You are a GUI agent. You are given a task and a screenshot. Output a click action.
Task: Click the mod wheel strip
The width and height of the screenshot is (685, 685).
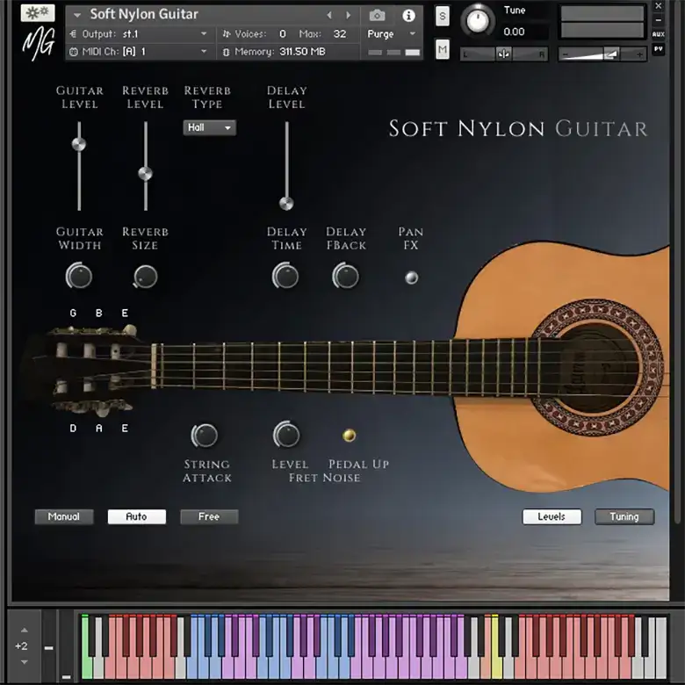tap(67, 645)
